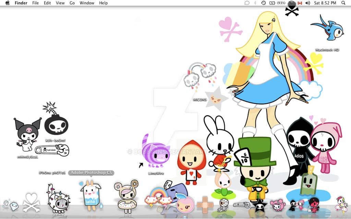Open the Wi-Fi status menu

[291, 3]
